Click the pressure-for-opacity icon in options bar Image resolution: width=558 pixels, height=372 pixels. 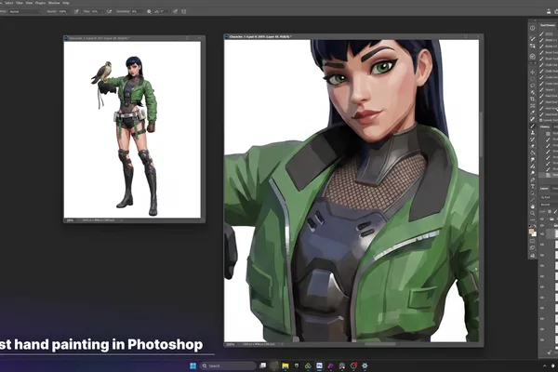76,11
